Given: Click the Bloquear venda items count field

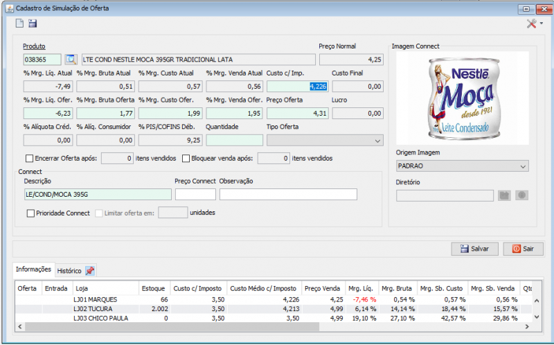Looking at the screenshot, I should 274,159.
